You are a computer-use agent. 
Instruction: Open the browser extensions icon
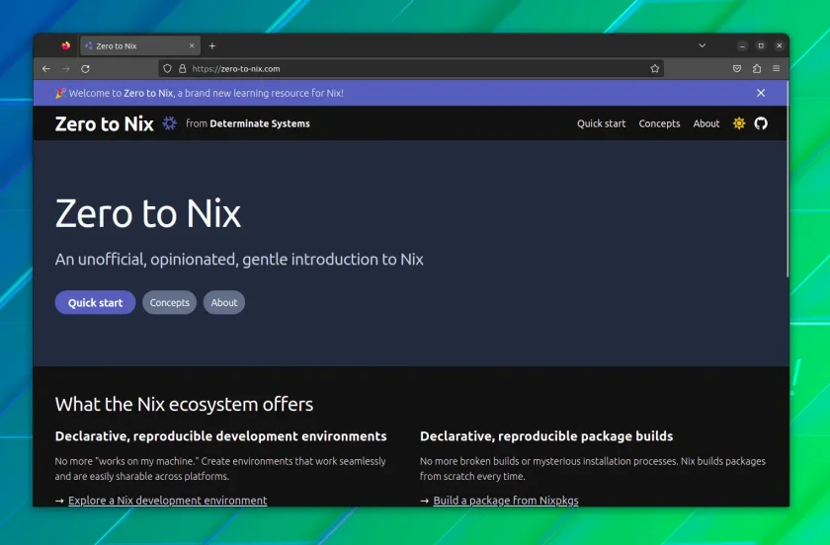pos(757,69)
